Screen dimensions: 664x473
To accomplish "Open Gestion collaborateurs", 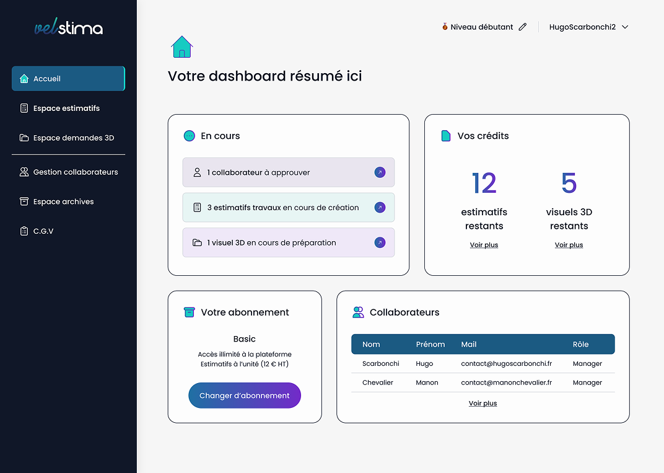I will coord(68,172).
